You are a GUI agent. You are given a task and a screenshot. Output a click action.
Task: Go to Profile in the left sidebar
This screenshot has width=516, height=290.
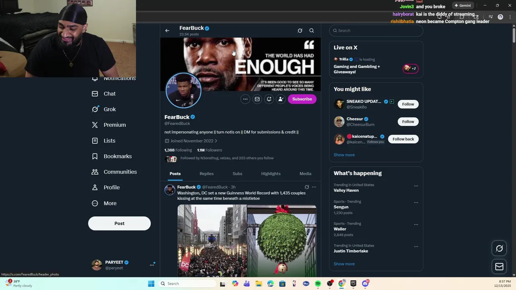pyautogui.click(x=106, y=187)
